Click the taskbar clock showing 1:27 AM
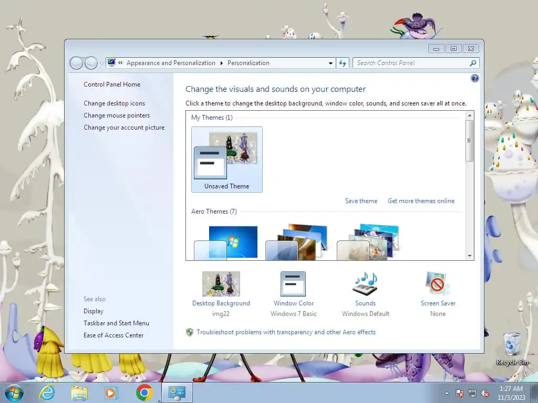 (x=511, y=393)
